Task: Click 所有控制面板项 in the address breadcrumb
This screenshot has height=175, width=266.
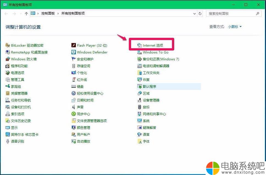Action: click(73, 13)
